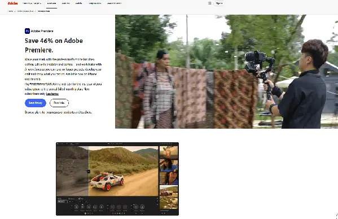Click the Premiere editor rally car screenshot
This screenshot has width=338, height=219.
coord(117,179)
